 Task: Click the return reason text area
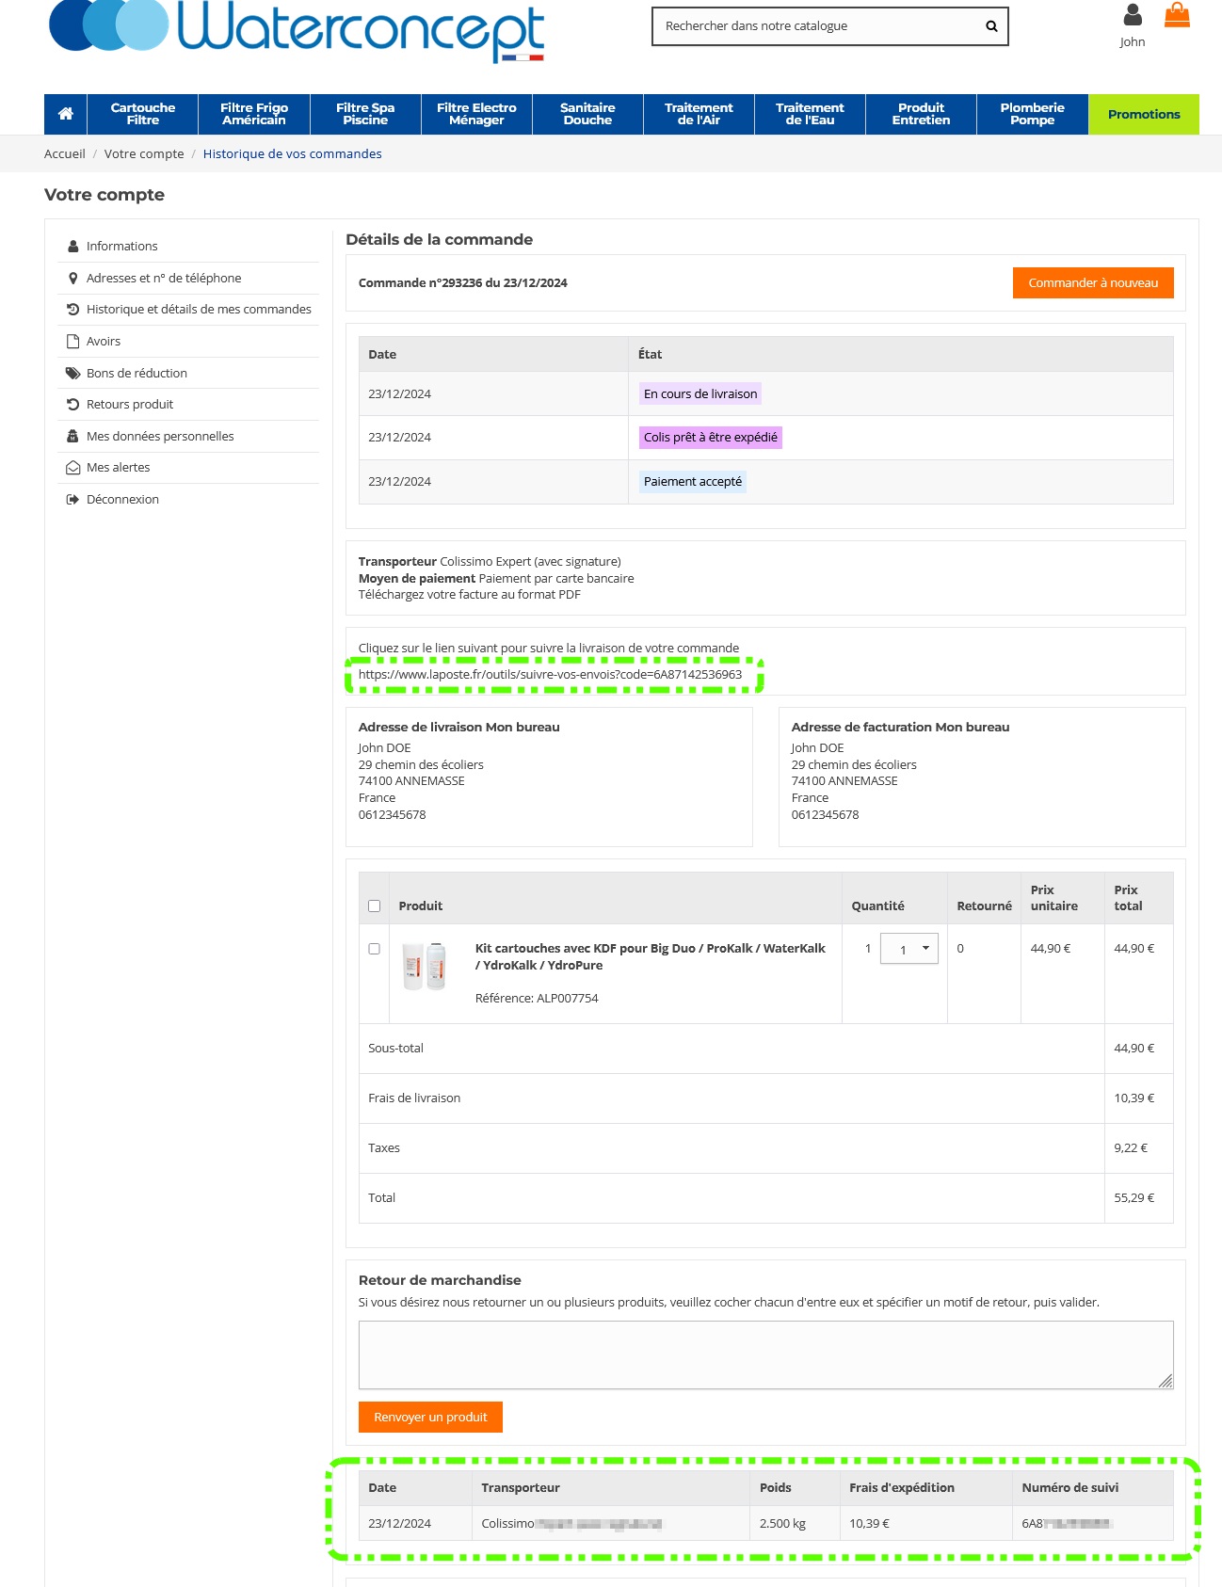coord(765,1355)
